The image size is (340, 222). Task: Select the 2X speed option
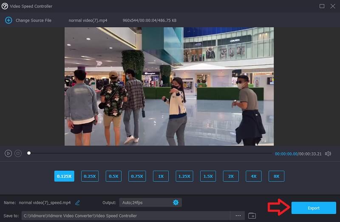(x=230, y=176)
